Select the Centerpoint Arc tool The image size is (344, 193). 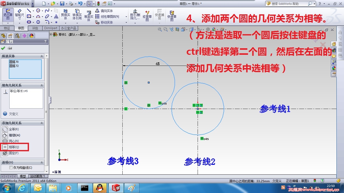pos(38,17)
